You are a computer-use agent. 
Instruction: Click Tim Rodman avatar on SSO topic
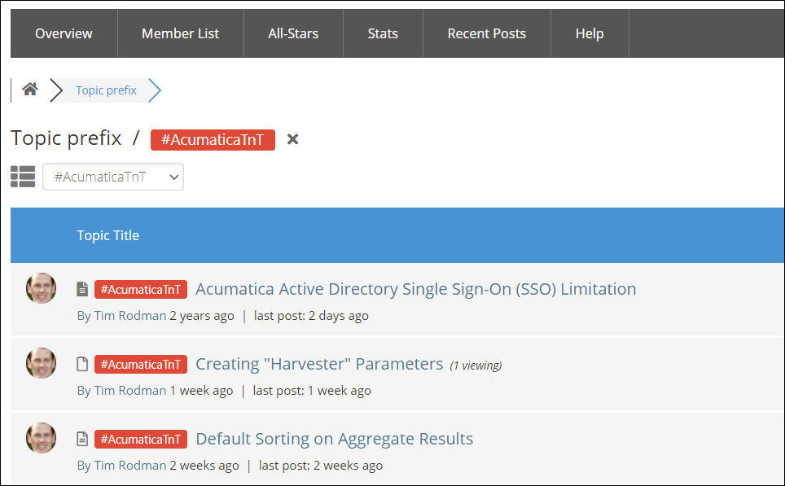click(42, 288)
